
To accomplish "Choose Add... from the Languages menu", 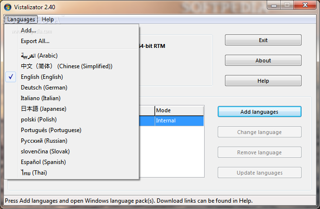I will 72,30.
